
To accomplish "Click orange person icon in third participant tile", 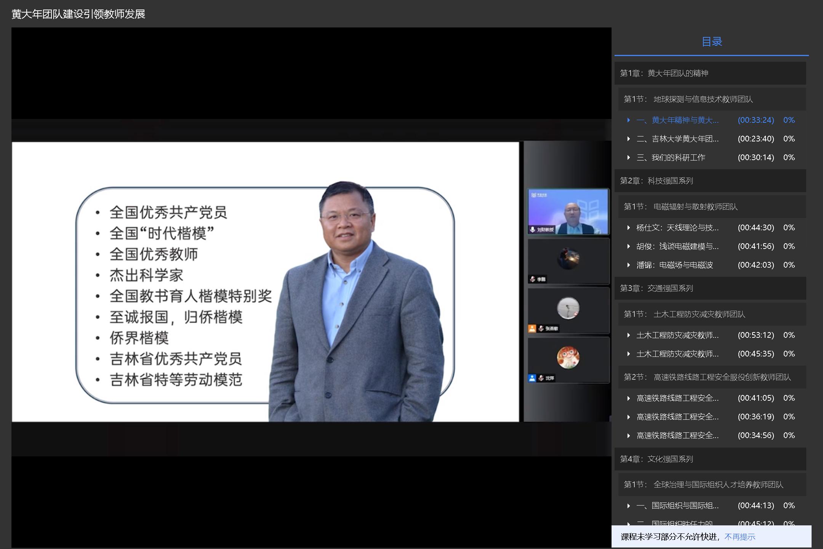I will (532, 328).
